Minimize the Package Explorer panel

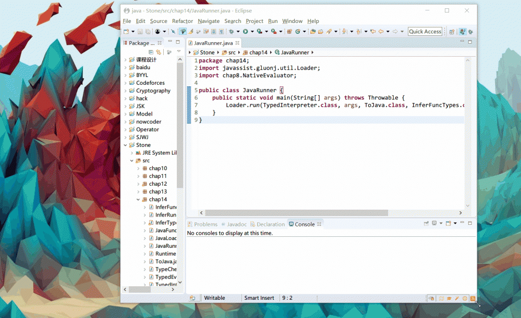[170, 42]
